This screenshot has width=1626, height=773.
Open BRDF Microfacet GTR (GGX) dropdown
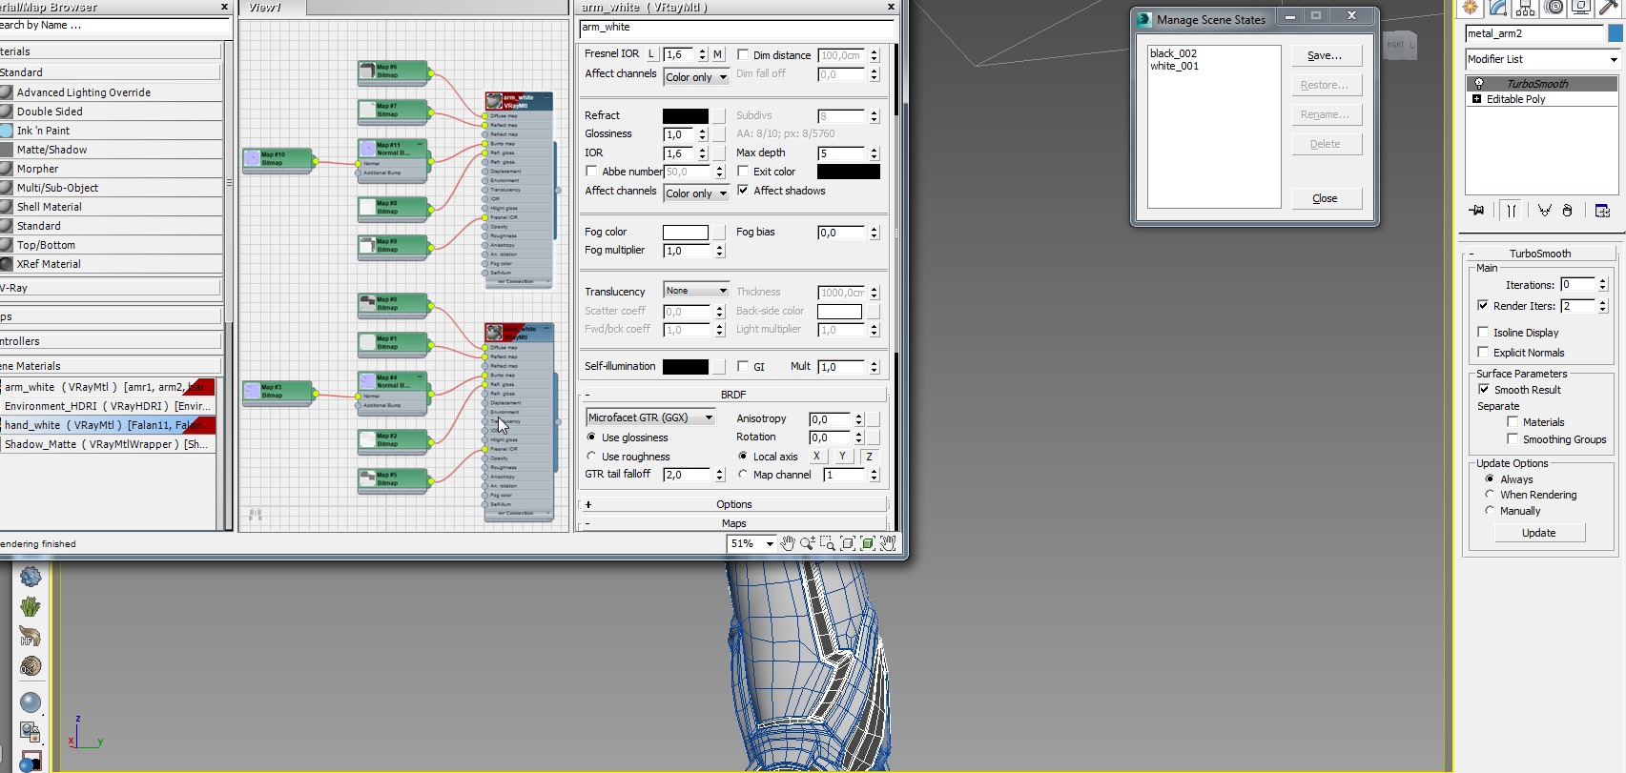[x=650, y=417]
